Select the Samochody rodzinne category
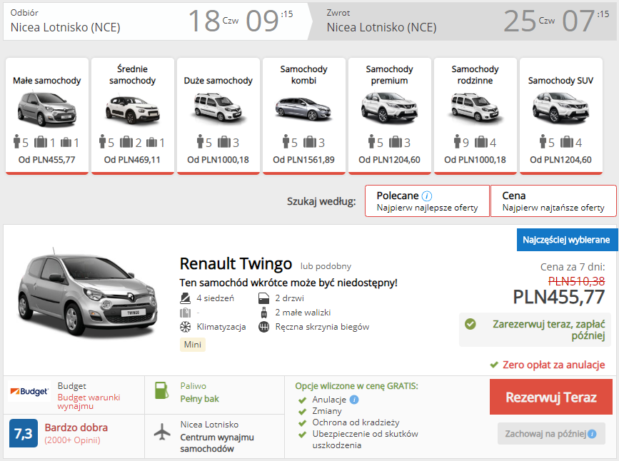 (475, 116)
